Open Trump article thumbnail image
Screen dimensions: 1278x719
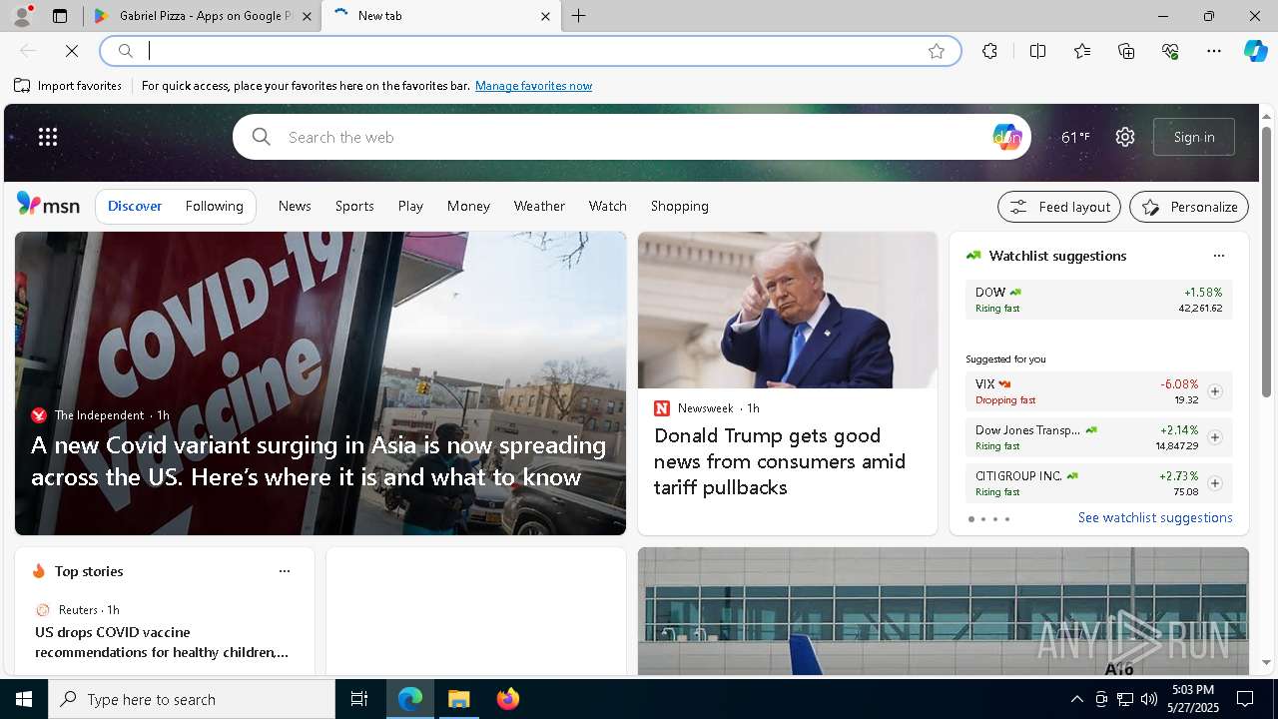point(788,311)
